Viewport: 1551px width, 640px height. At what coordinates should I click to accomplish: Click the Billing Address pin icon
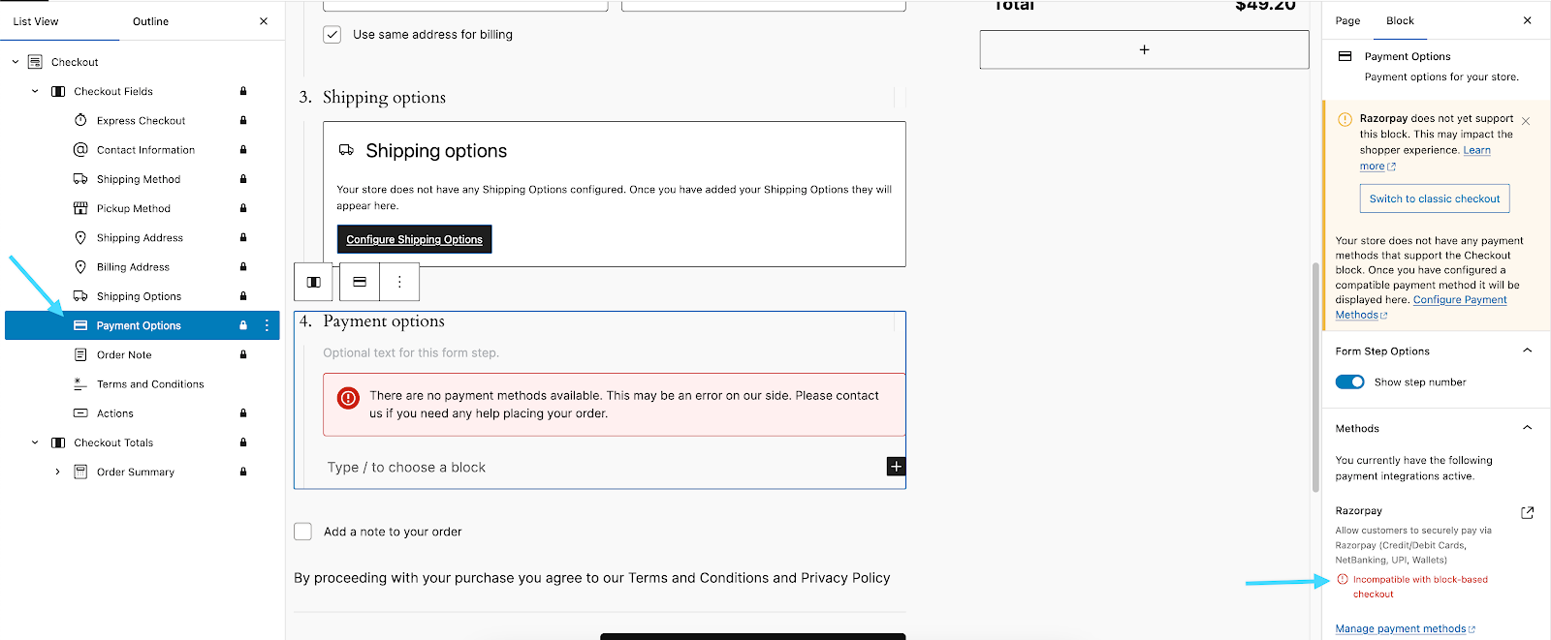pyautogui.click(x=80, y=266)
